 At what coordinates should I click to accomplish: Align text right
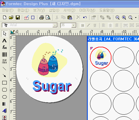(117, 25)
